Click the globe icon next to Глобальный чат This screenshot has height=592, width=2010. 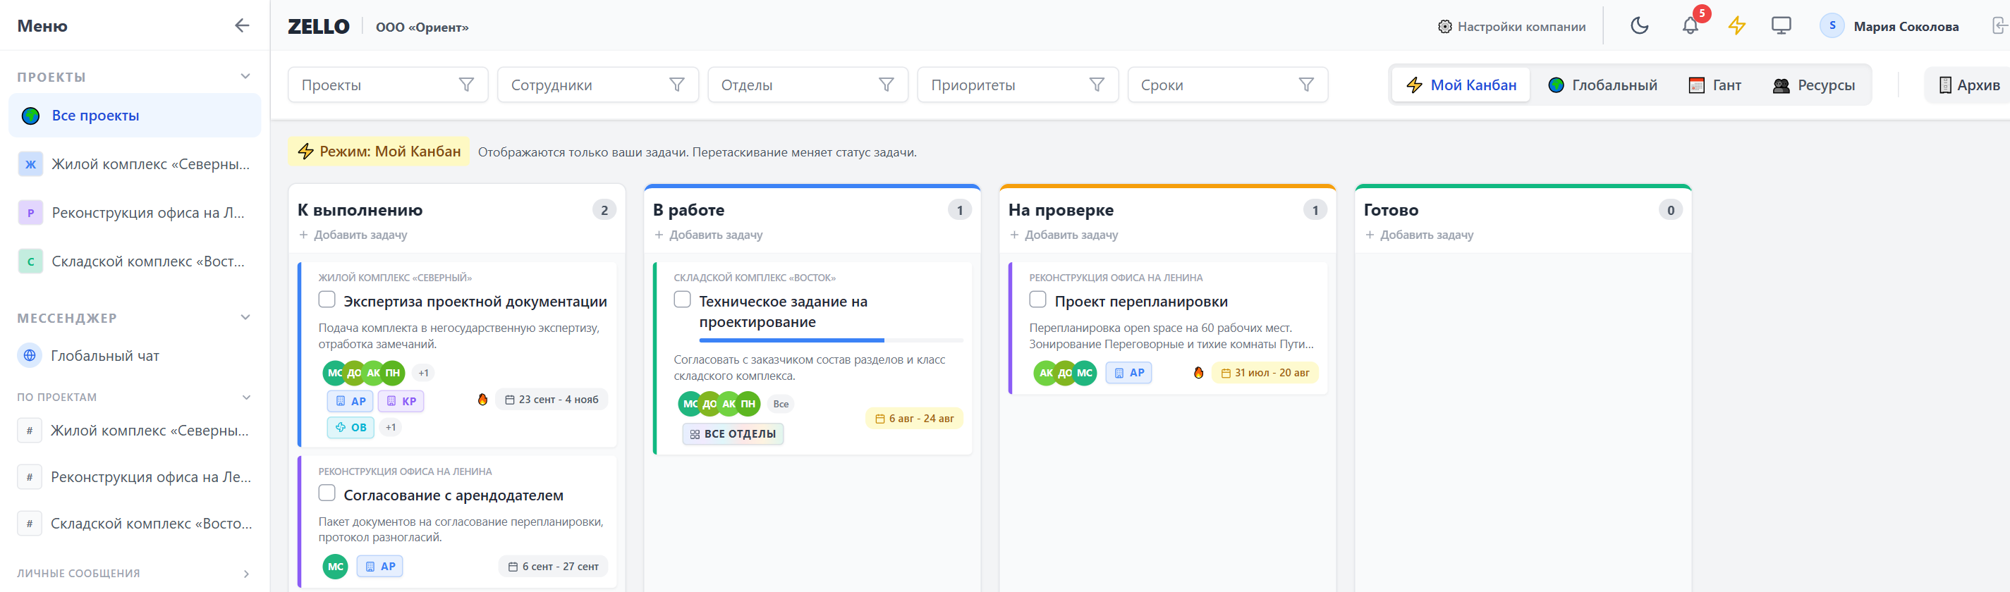point(30,356)
